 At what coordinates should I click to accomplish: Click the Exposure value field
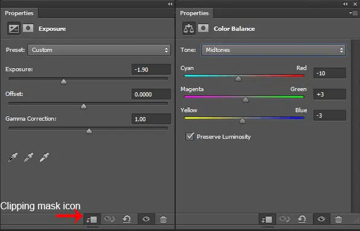[x=151, y=69]
